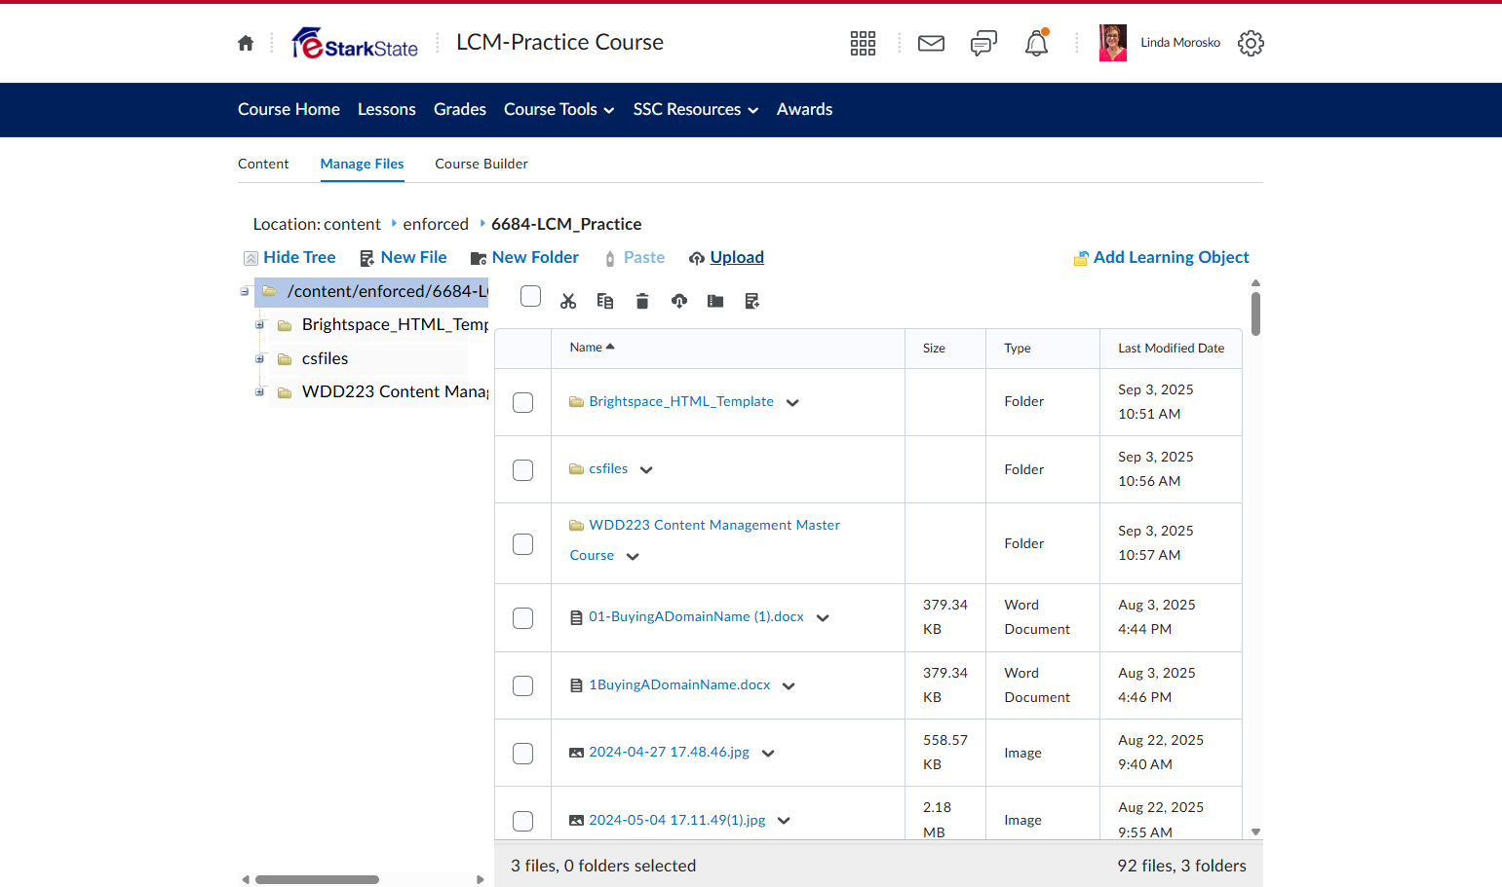The width and height of the screenshot is (1502, 887).
Task: Switch to the Content tab
Action: click(263, 164)
